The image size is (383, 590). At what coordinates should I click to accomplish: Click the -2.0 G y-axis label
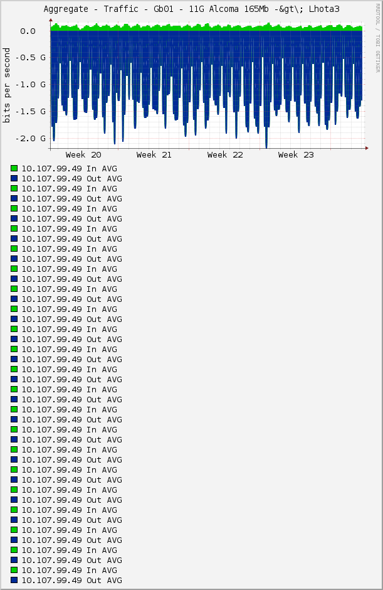31,139
